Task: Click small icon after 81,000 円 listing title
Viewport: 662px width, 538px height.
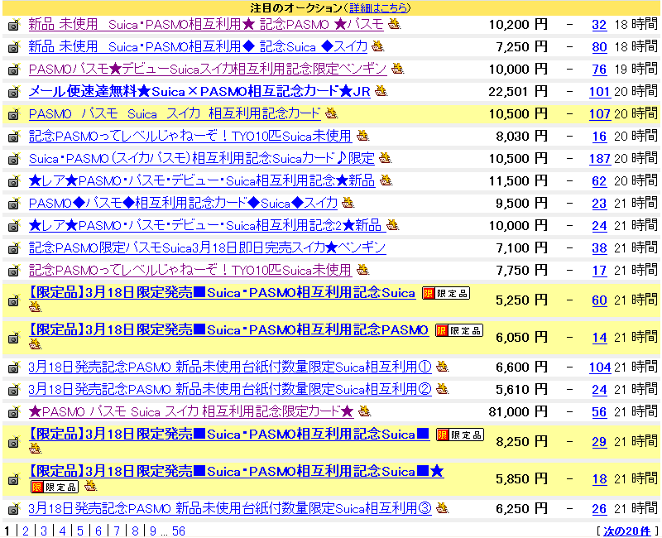Action: click(364, 411)
